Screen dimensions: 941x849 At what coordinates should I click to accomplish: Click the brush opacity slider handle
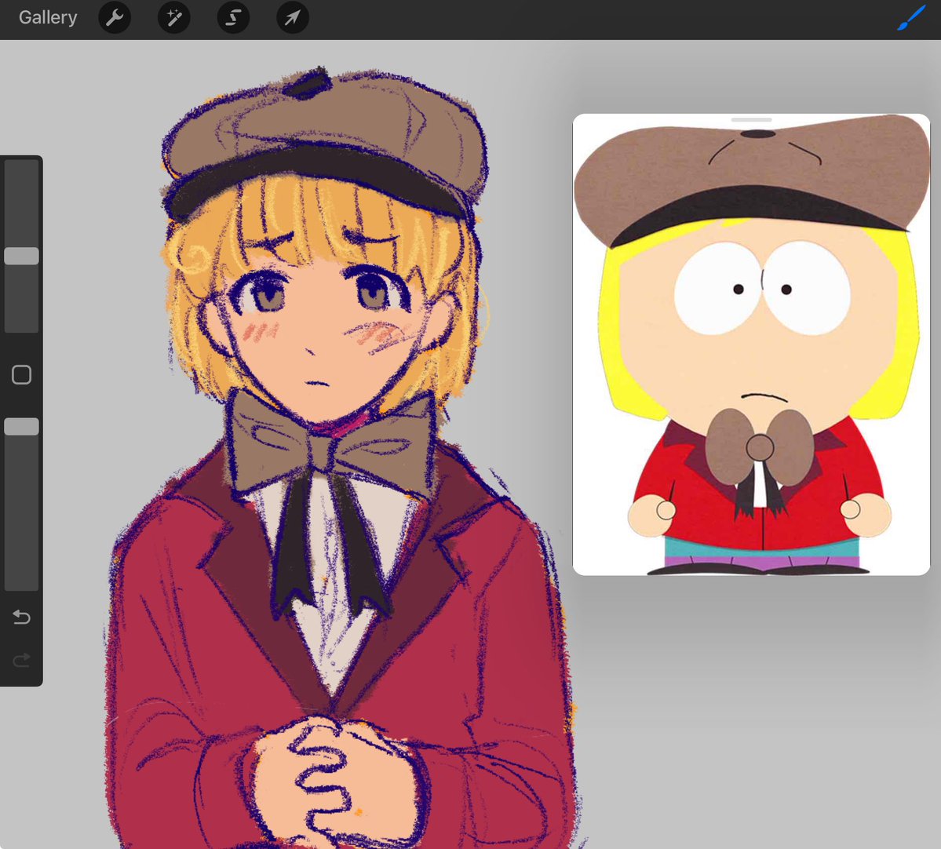[x=22, y=427]
